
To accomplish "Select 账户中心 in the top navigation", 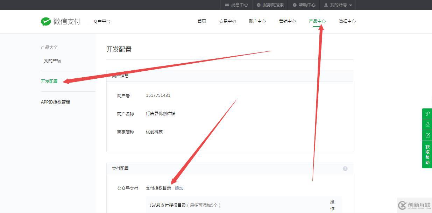I will click(x=257, y=21).
